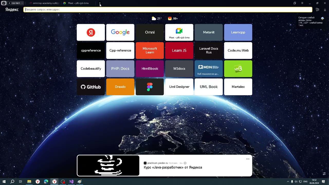The image size is (329, 185).
Task: Open Task View on the taskbar
Action: coord(21,181)
